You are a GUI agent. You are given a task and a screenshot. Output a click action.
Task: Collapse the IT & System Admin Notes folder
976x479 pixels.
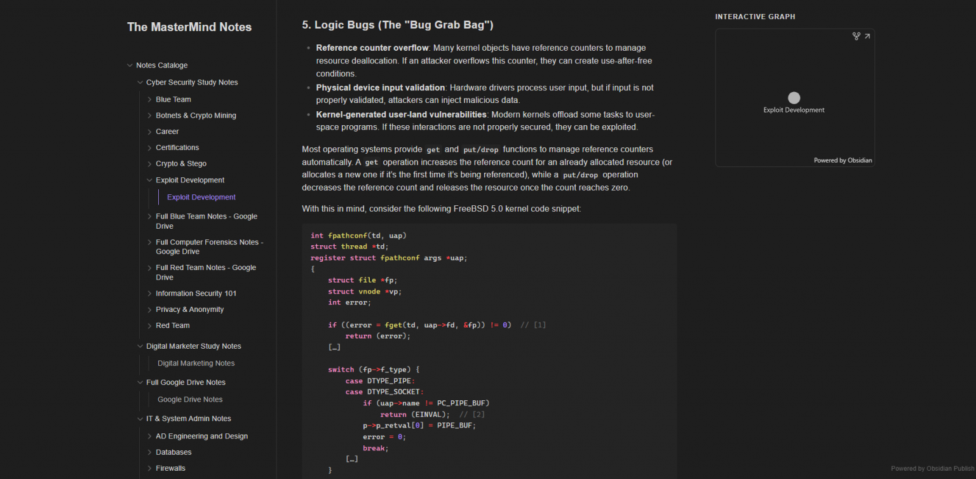[x=140, y=419]
